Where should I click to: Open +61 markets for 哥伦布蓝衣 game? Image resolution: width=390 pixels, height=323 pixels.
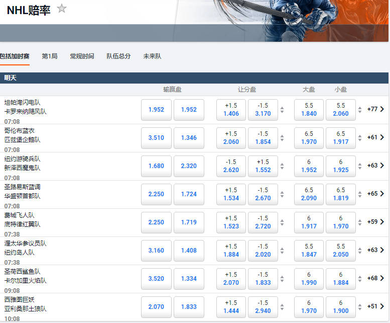(x=375, y=137)
